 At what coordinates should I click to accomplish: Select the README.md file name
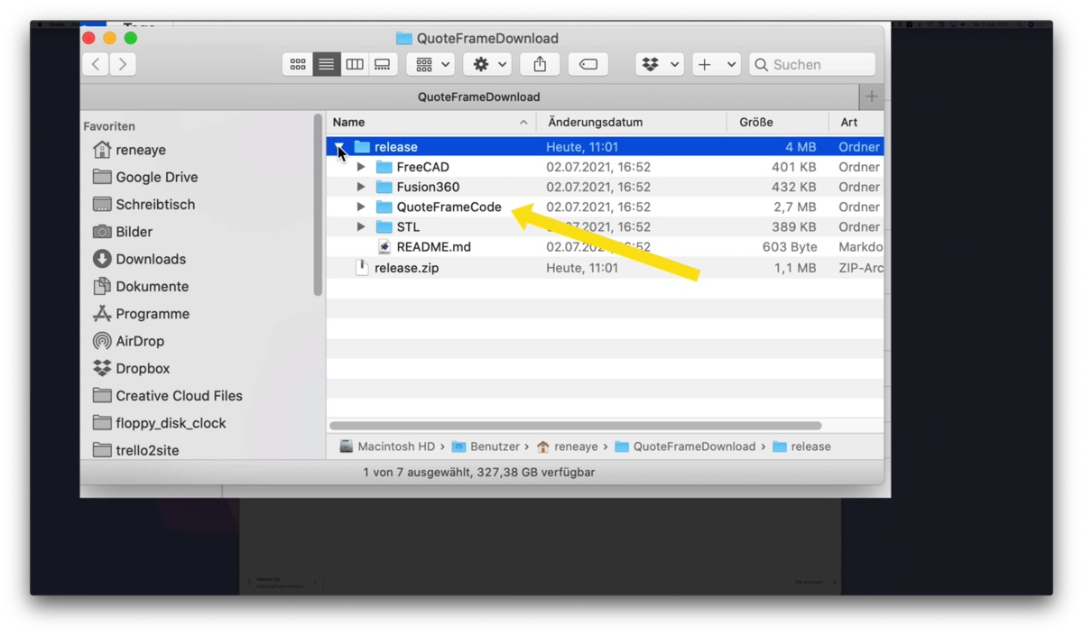[433, 246]
